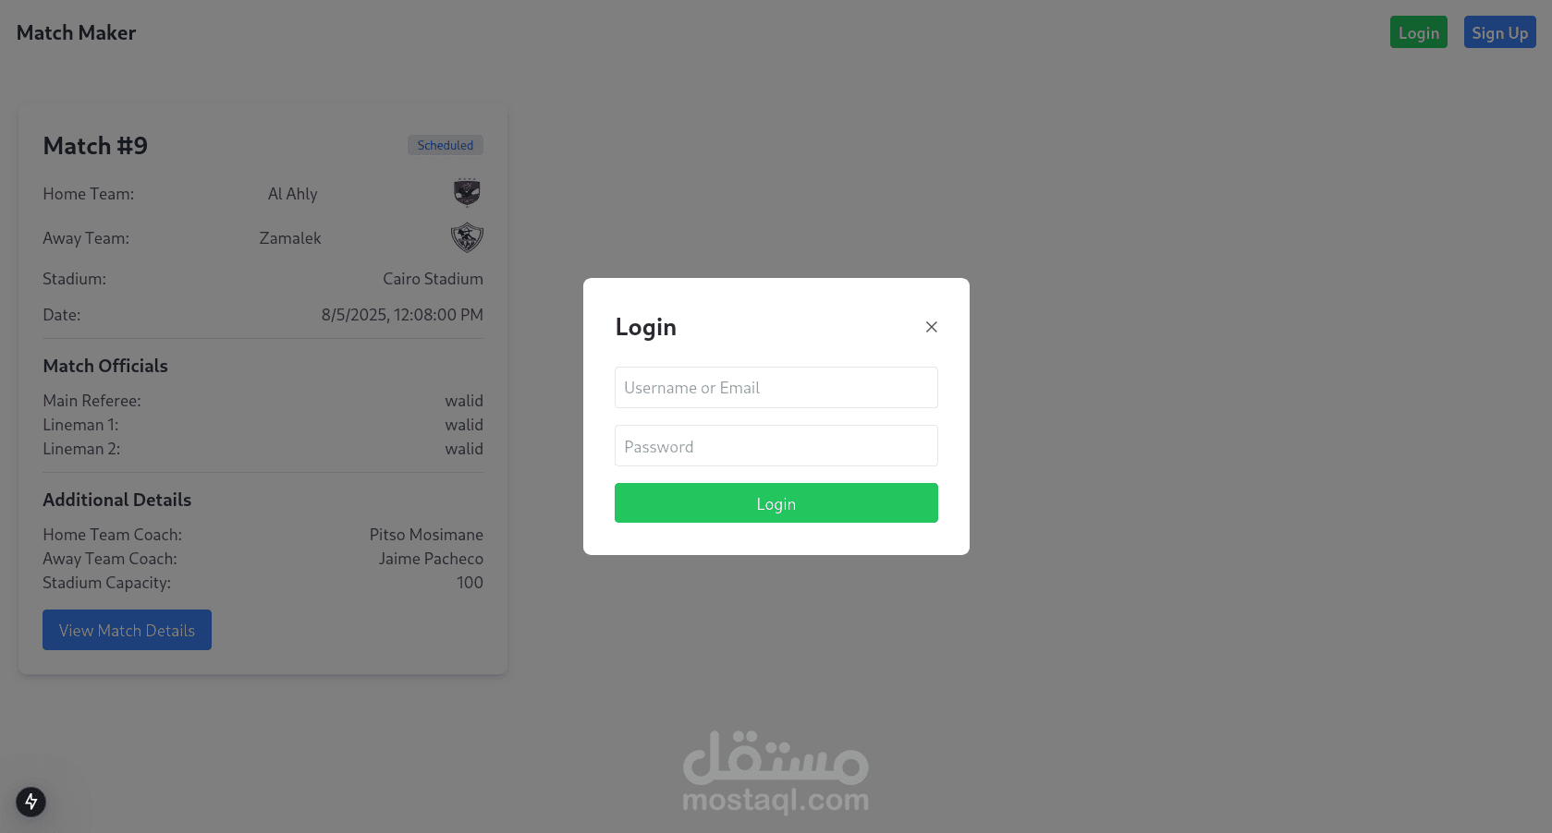Click the Login dialog title
Screen dimensions: 1552x833
click(x=646, y=327)
